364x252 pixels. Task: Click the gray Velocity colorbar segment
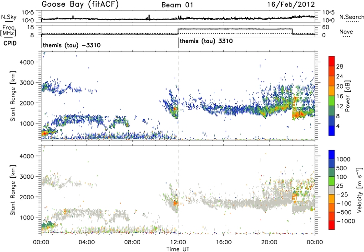pyautogui.click(x=332, y=190)
